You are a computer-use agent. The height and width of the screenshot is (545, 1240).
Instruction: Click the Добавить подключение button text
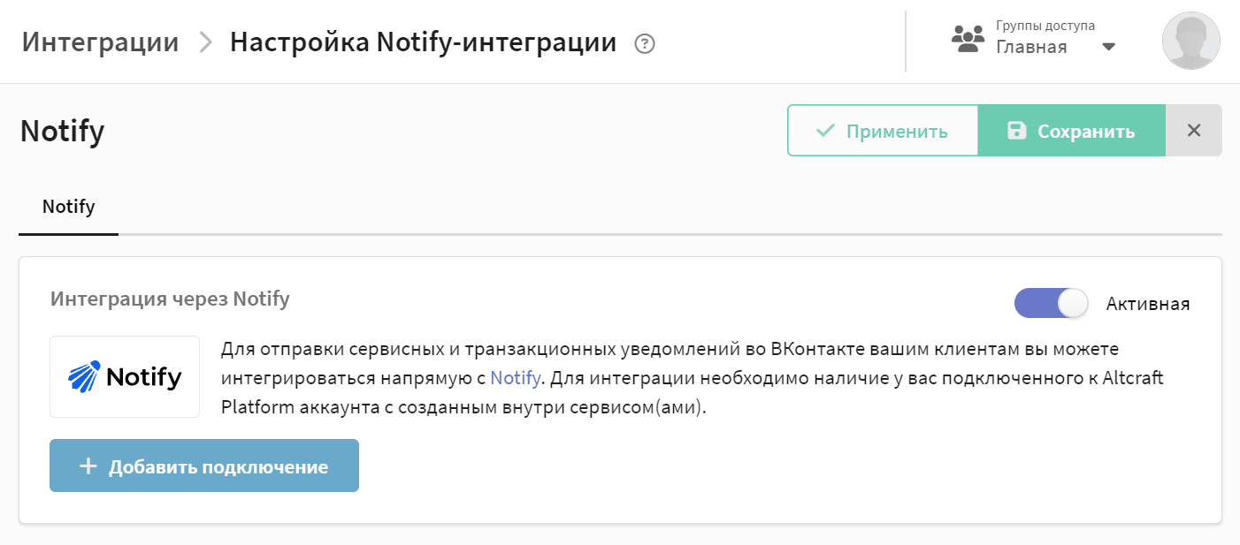[x=218, y=466]
